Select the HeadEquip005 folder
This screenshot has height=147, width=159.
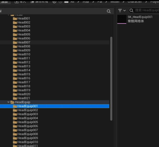pos(28,122)
